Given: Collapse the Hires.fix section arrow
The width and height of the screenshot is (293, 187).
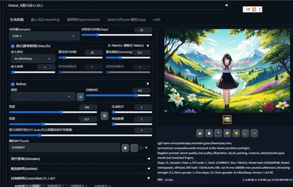Looking at the screenshot, I should tap(148, 46).
